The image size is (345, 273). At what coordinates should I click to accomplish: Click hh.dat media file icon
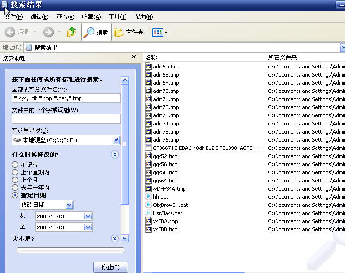pyautogui.click(x=149, y=196)
